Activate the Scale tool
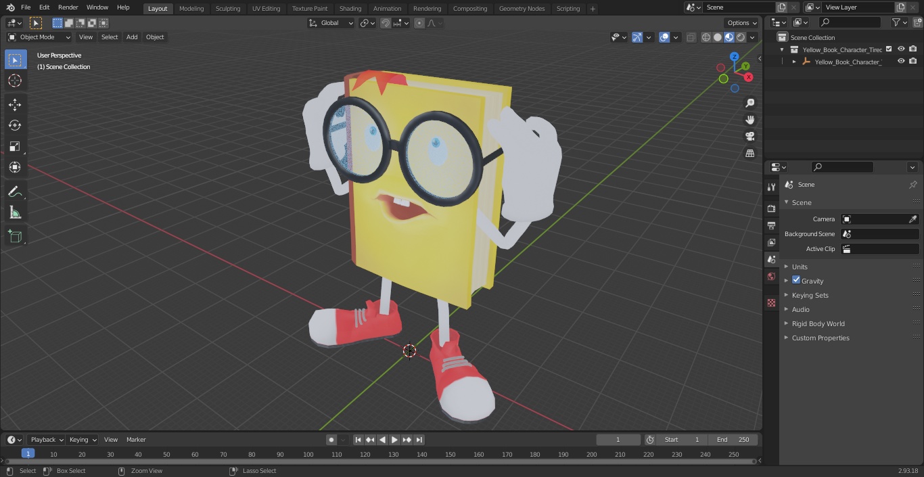 [15, 146]
